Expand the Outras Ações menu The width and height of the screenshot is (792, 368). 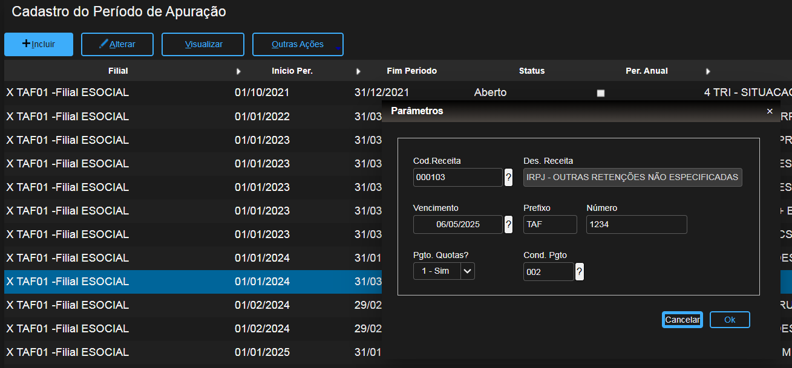[298, 44]
